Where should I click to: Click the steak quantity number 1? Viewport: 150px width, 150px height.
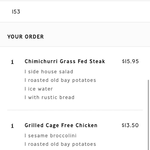point(12,62)
